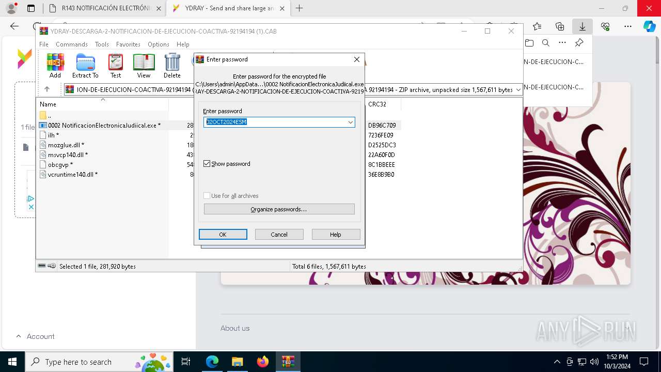661x372 pixels.
Task: Open the Favorites menu
Action: point(128,44)
